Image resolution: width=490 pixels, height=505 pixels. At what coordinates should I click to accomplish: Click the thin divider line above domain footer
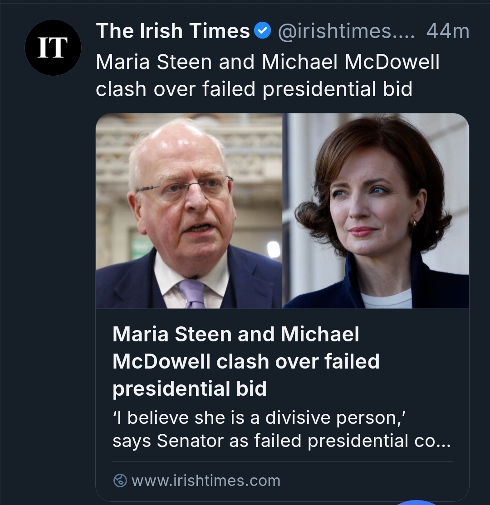tap(282, 461)
